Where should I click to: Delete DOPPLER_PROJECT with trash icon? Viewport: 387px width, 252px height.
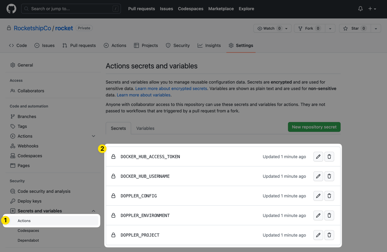coord(329,235)
